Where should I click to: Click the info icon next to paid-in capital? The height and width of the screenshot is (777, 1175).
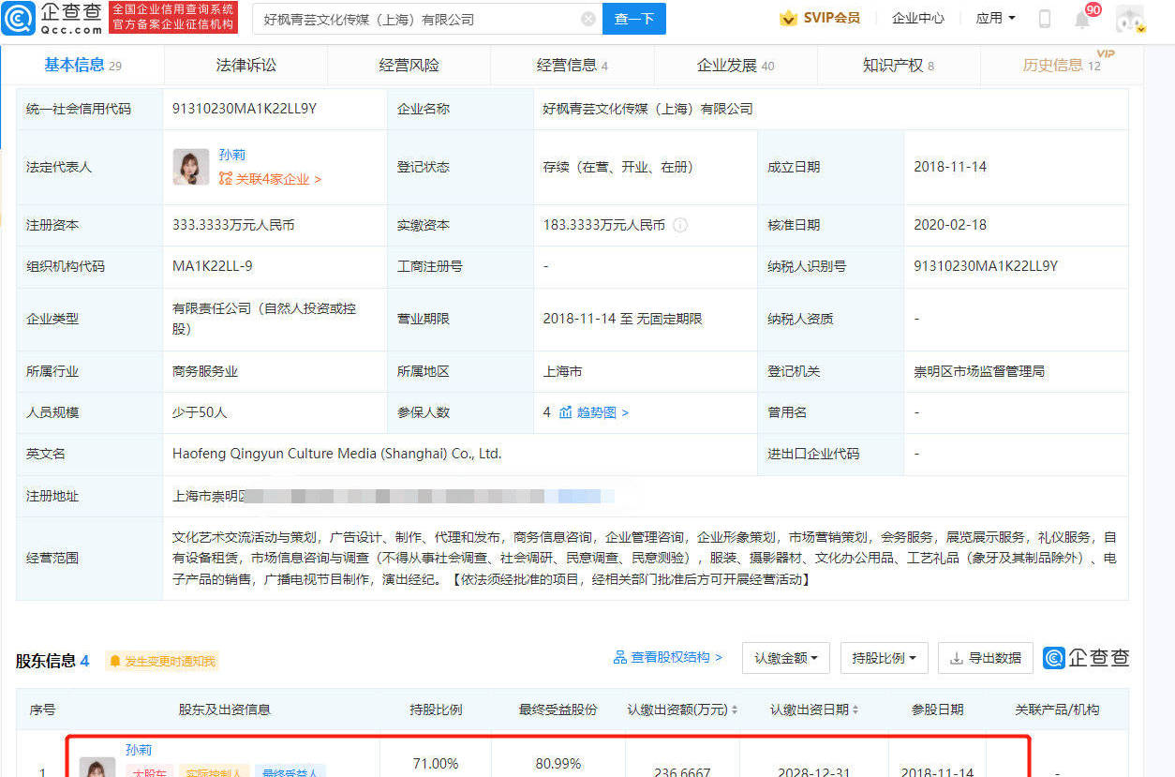pos(680,225)
